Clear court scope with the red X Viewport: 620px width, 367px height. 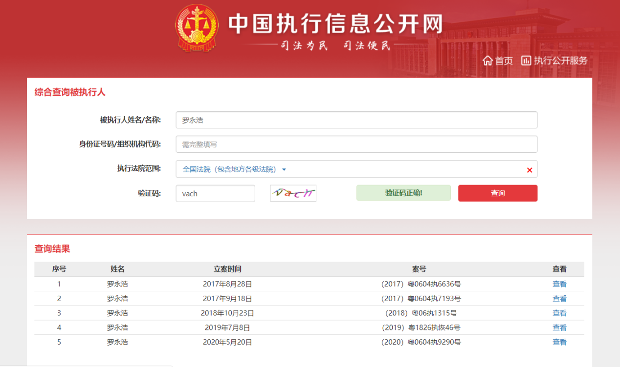530,170
